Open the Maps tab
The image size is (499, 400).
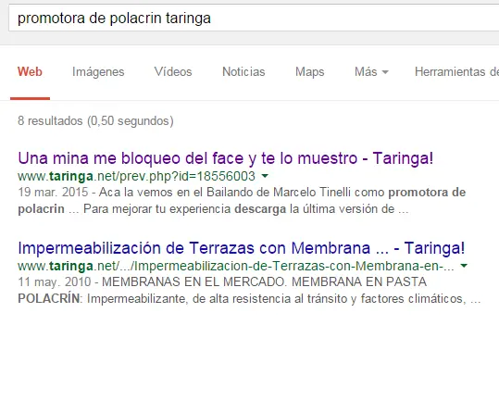pyautogui.click(x=309, y=72)
